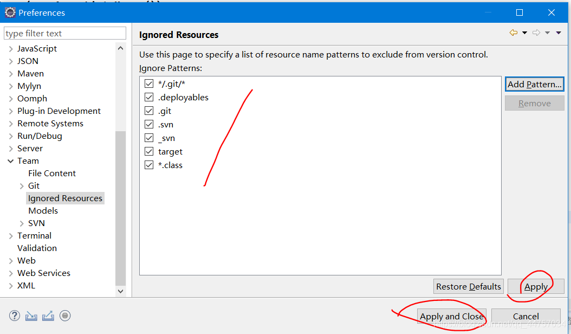The width and height of the screenshot is (571, 334).
Task: Expand the Run/Debug node
Action: click(10, 136)
